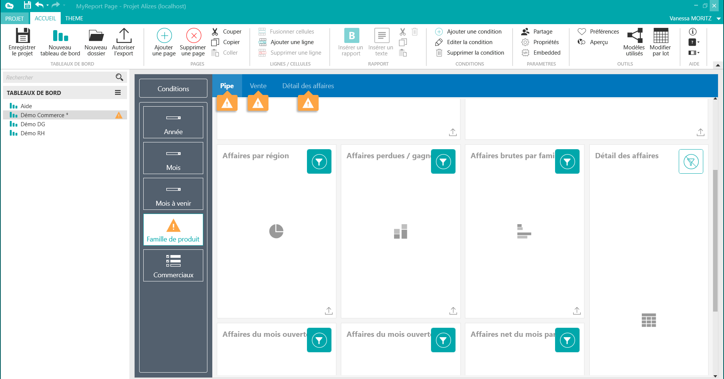Switch to the THEME ribbon tab

(74, 18)
